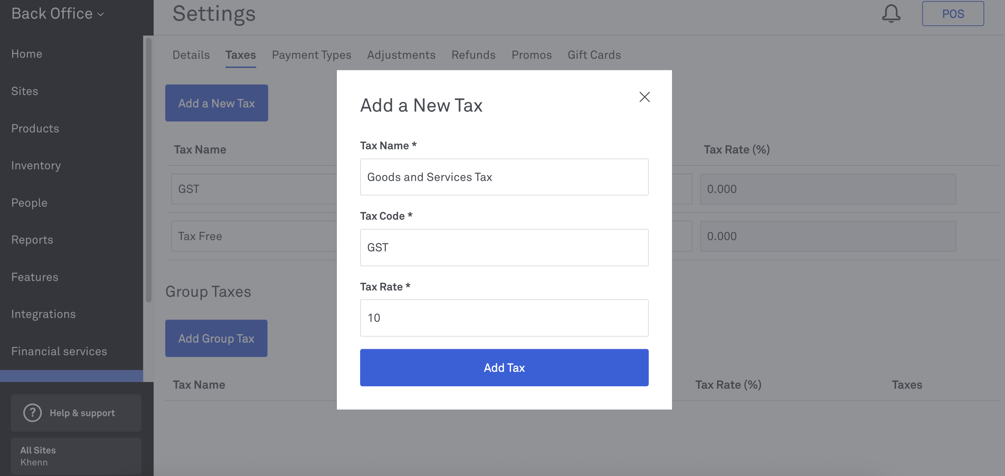This screenshot has width=1005, height=476.
Task: Select the Tax Free name field in table
Action: [254, 236]
